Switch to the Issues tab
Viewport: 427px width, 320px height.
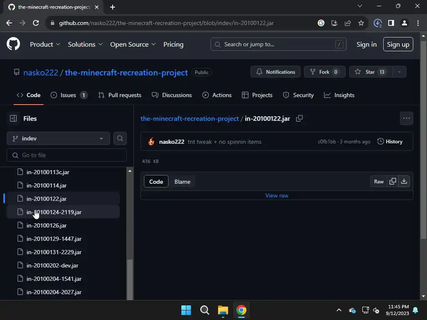pyautogui.click(x=69, y=95)
